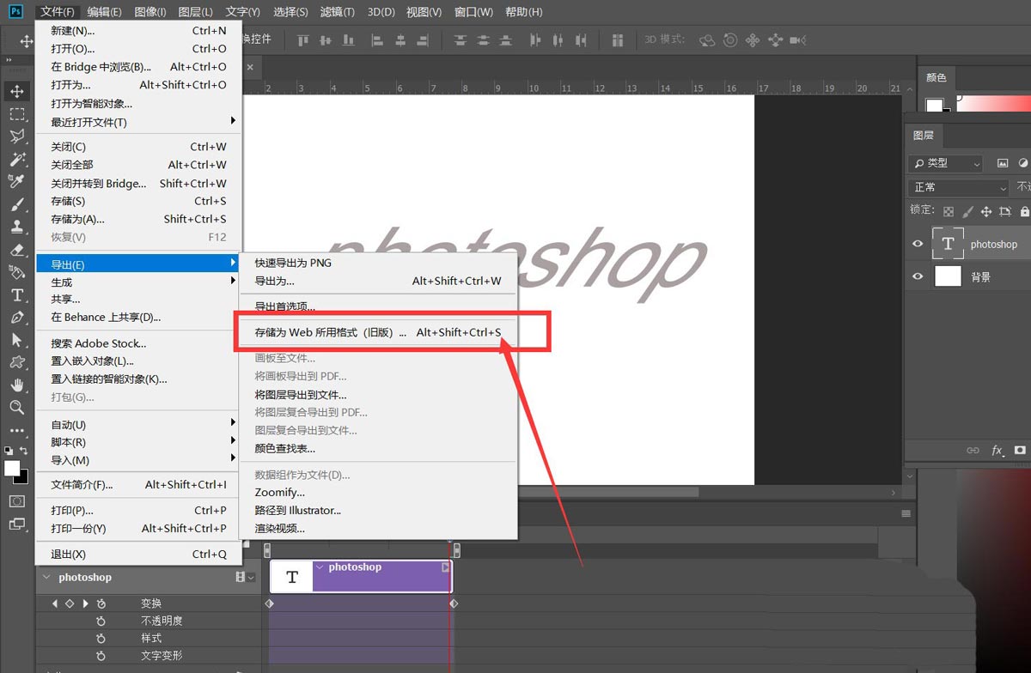Toggle Quick Mask mode icon
The height and width of the screenshot is (673, 1031).
click(17, 501)
